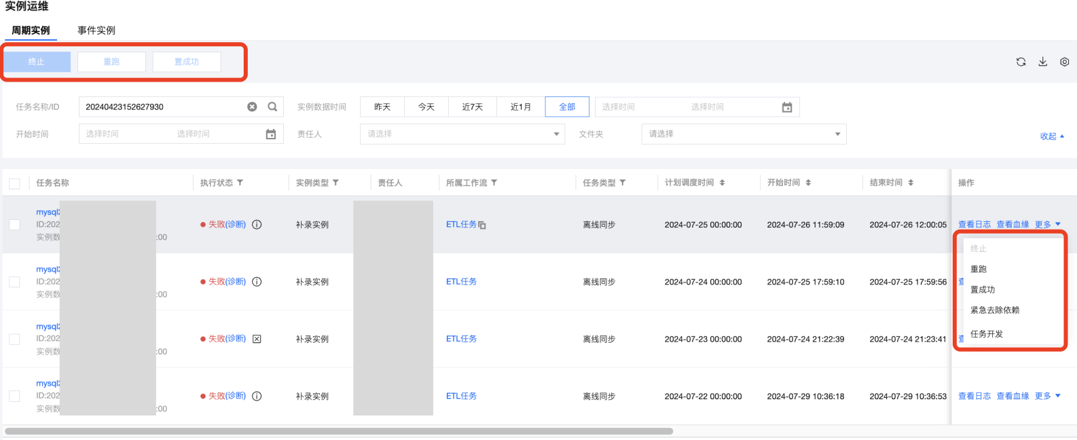The height and width of the screenshot is (440, 1077).
Task: Filter by execution status column icon
Action: click(240, 183)
